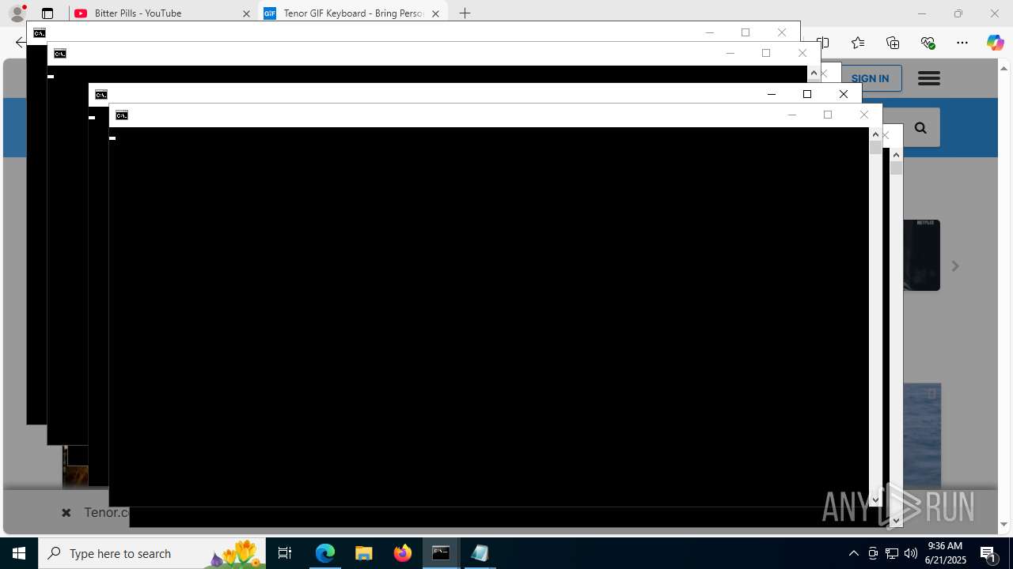Click Edge page scrollbar up arrow
The height and width of the screenshot is (569, 1013).
[1004, 69]
